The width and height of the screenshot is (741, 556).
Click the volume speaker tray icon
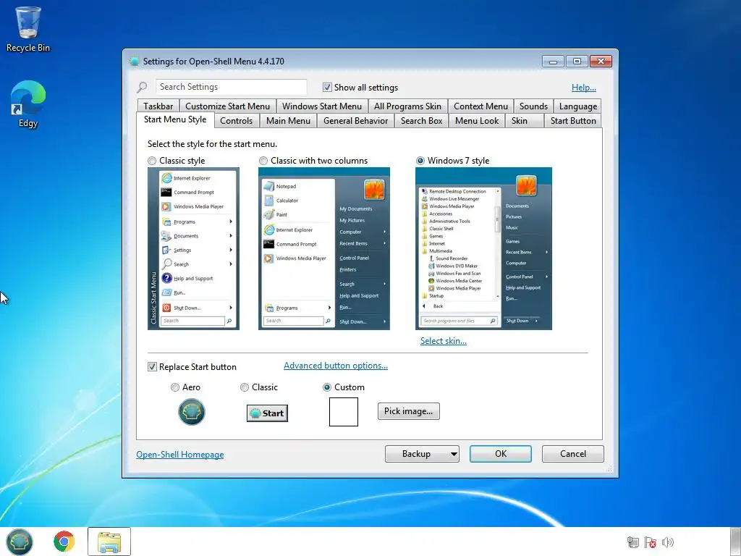(x=667, y=542)
